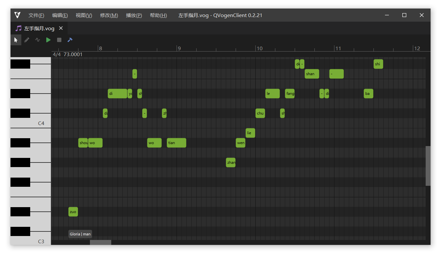Click the horizontal scrollbar thumb
The width and height of the screenshot is (446, 259).
click(x=100, y=242)
